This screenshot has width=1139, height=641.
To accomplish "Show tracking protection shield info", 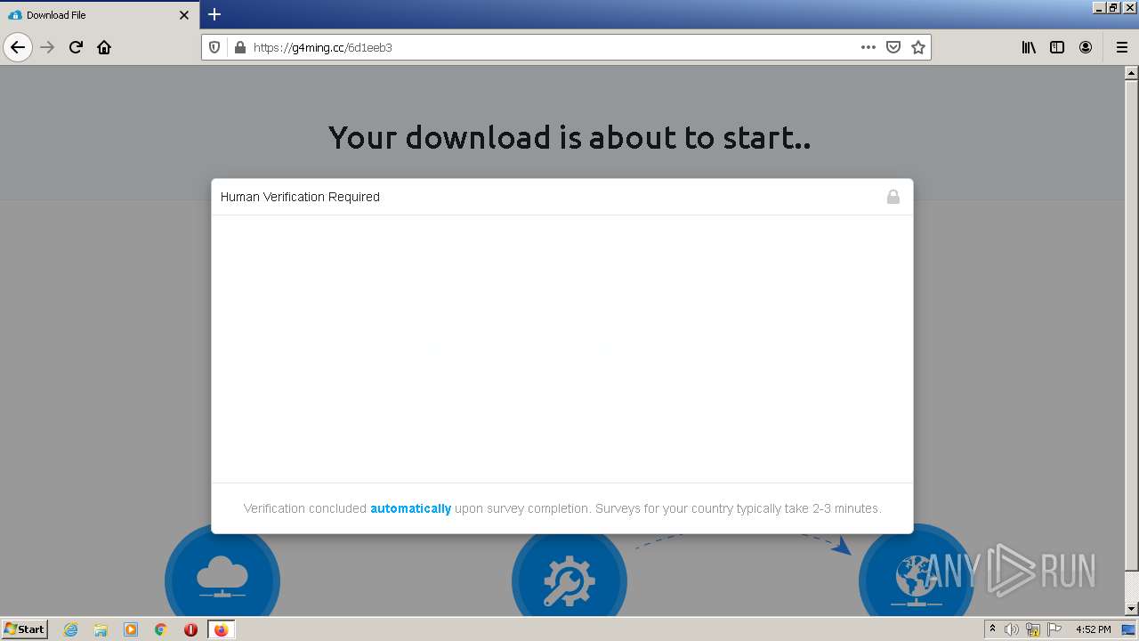I will (x=214, y=47).
